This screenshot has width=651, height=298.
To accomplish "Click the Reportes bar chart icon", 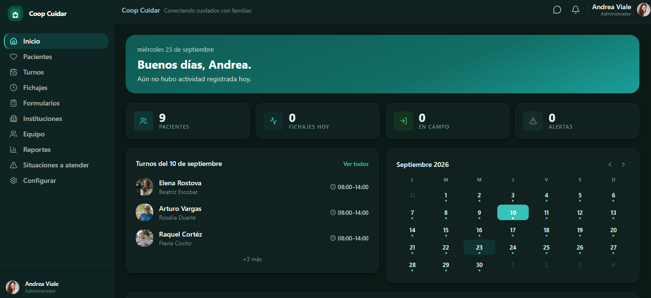I will (14, 149).
